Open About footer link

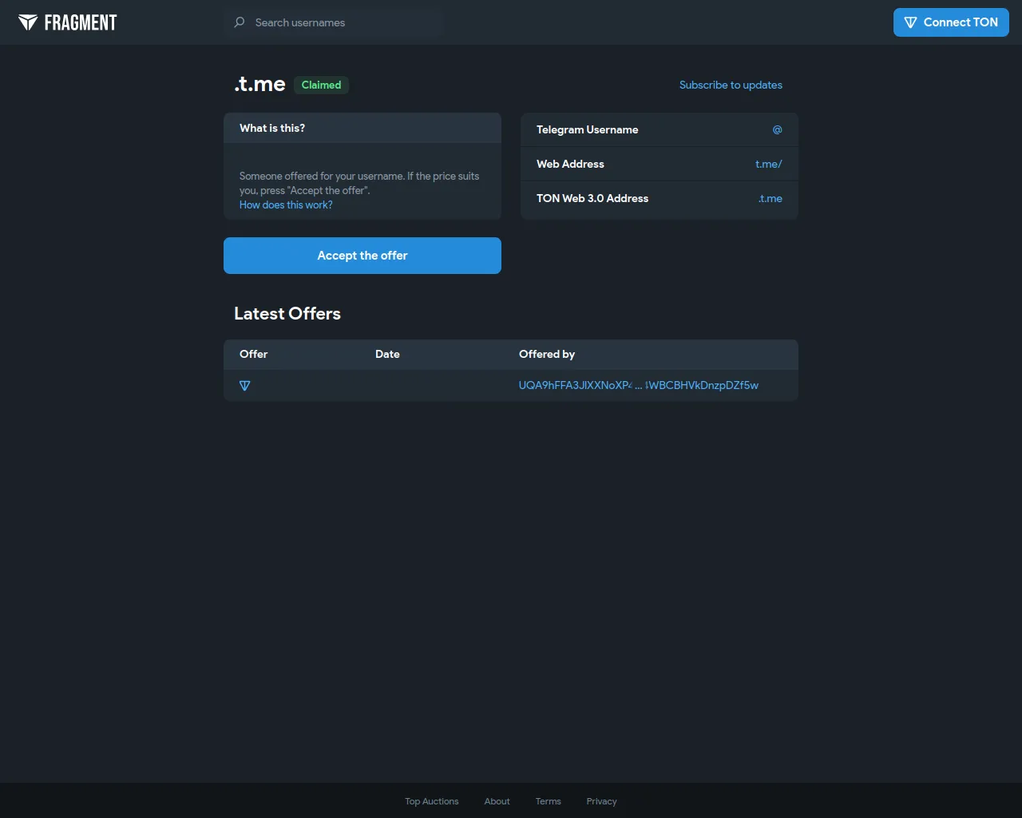[497, 801]
